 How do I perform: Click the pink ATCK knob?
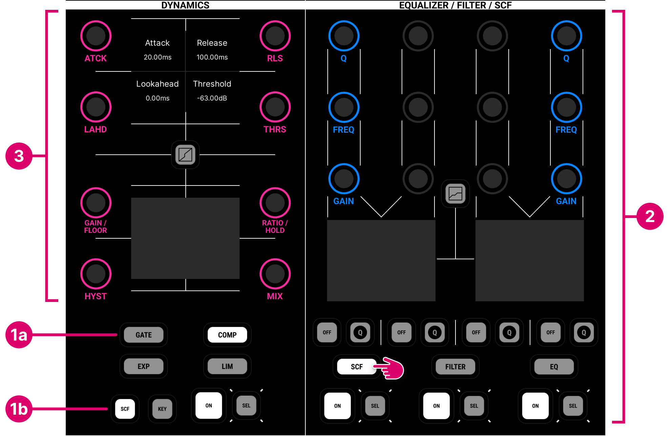pyautogui.click(x=96, y=36)
